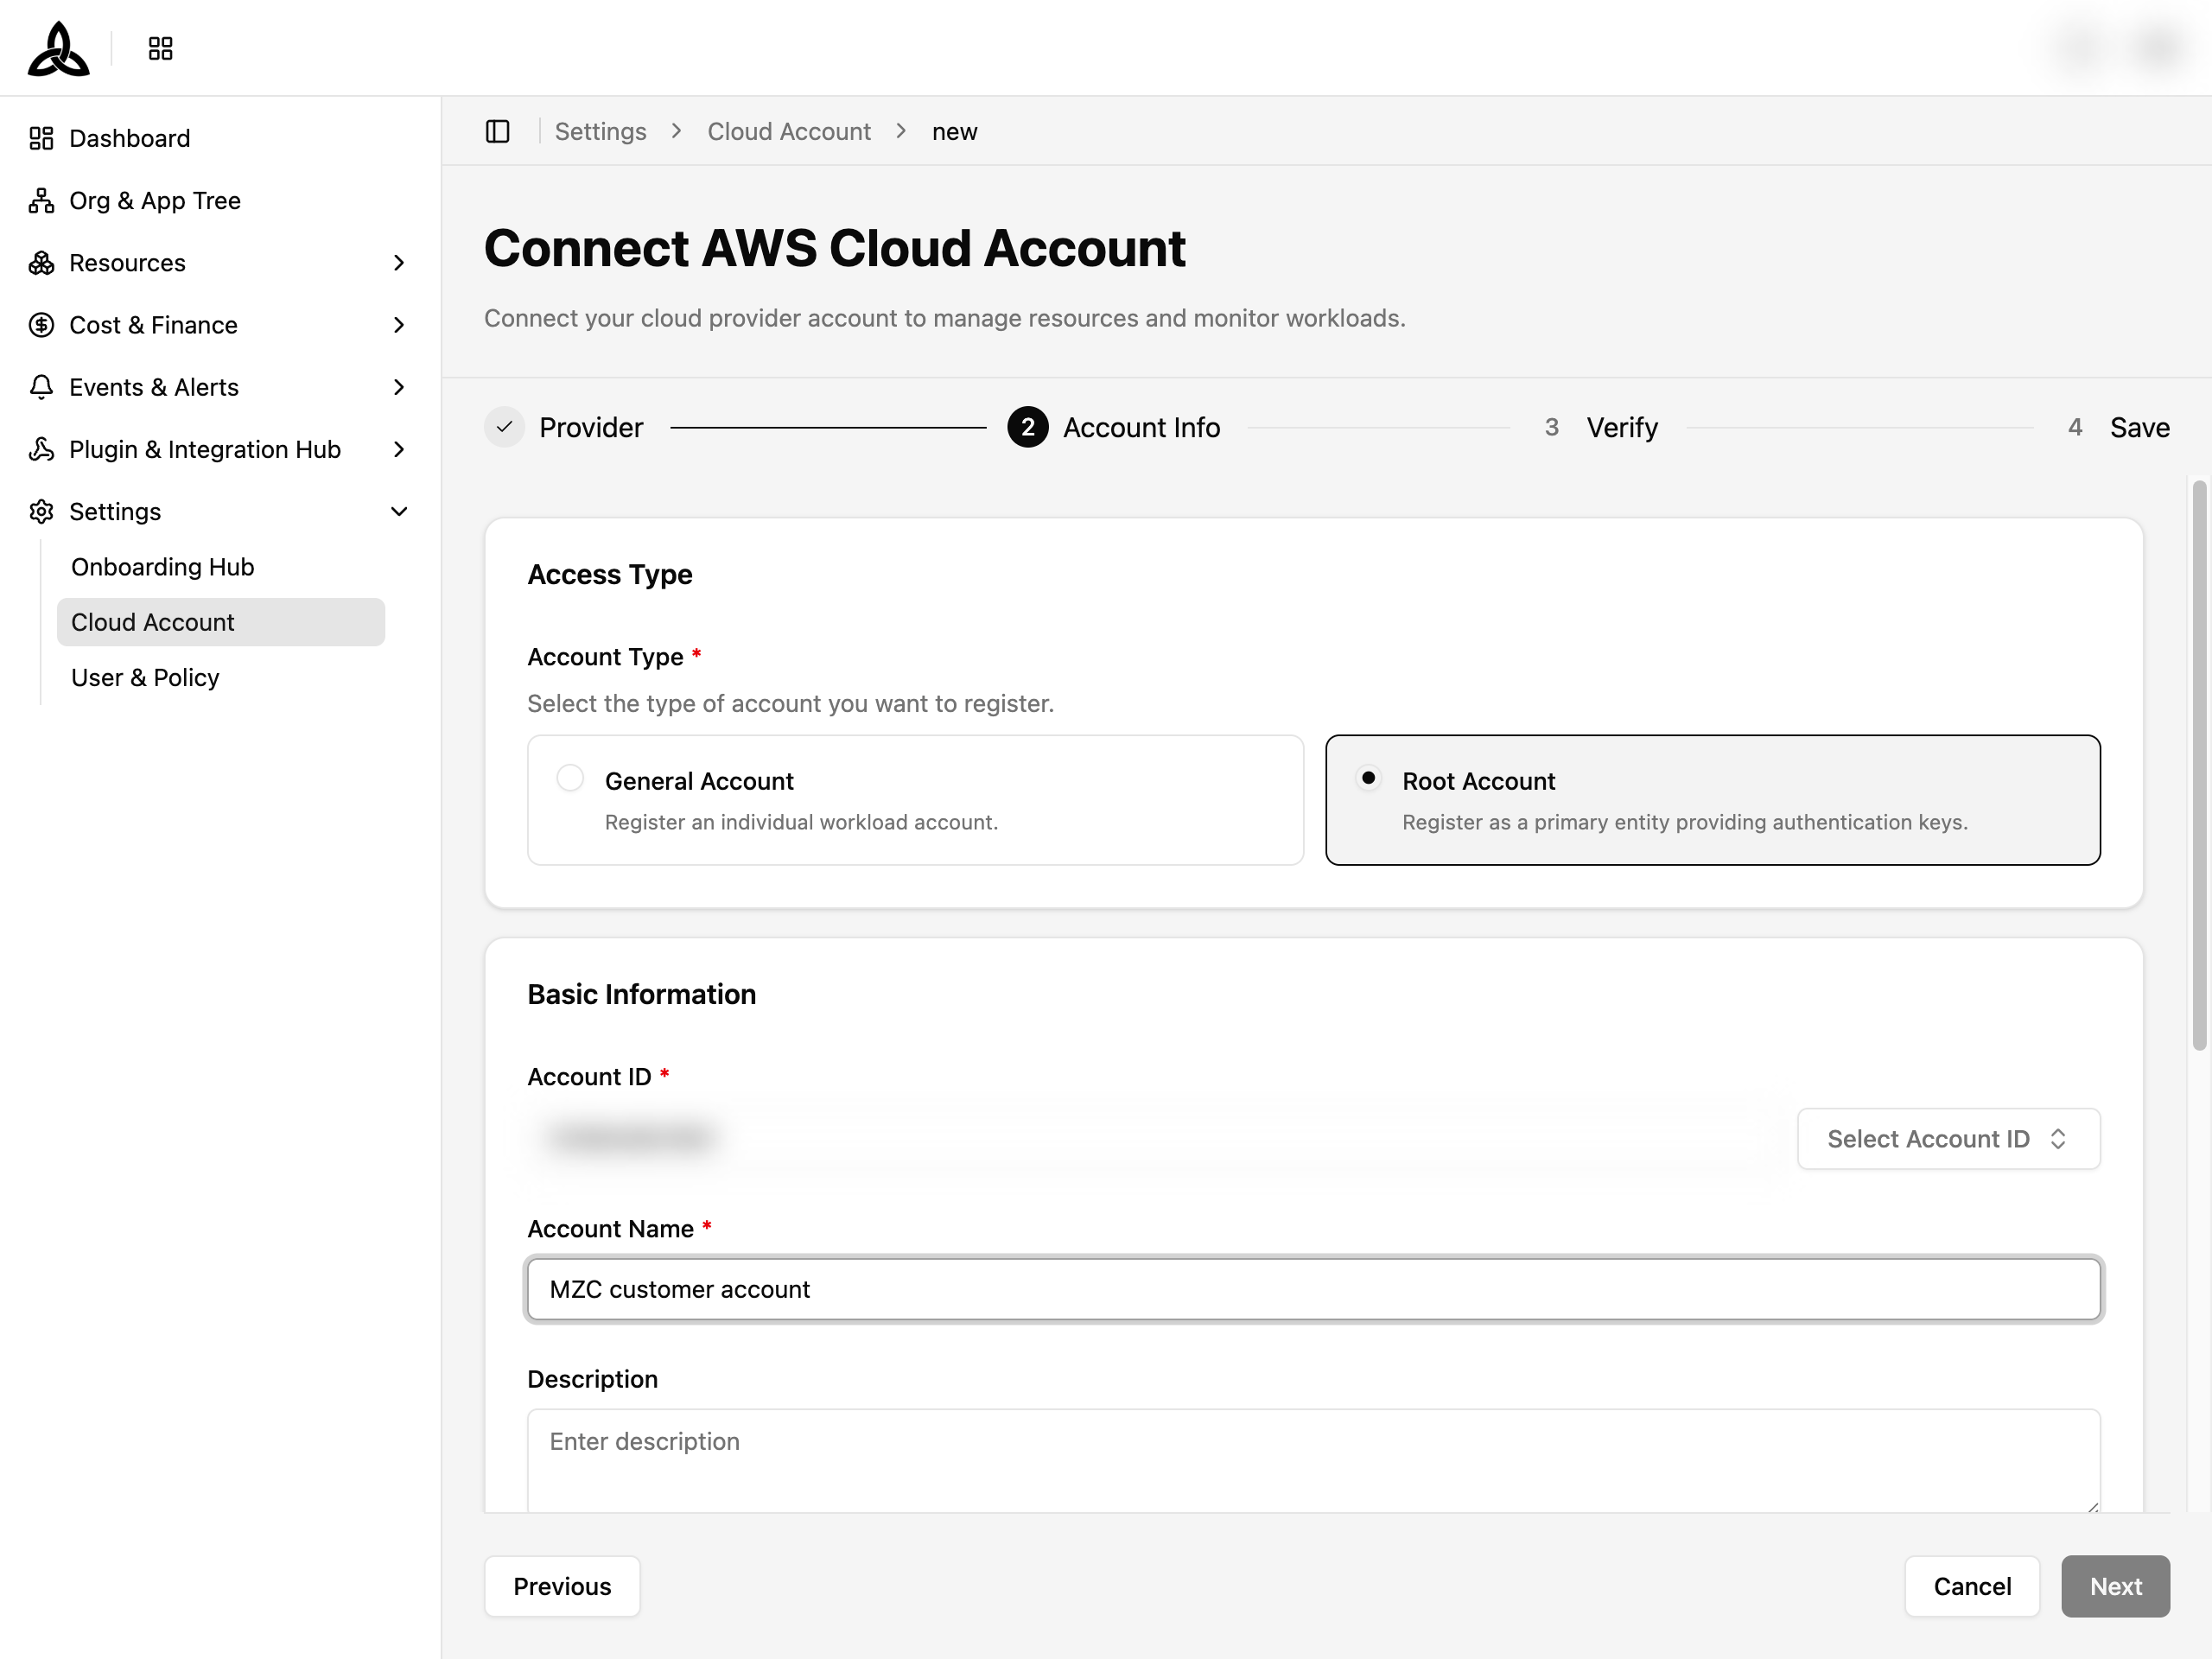This screenshot has width=2212, height=1659.
Task: Go to Onboarding Hub
Action: pos(162,566)
